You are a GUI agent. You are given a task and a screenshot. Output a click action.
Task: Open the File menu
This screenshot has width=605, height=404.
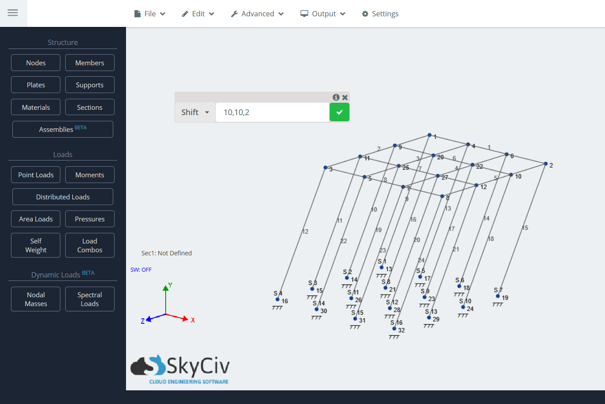(150, 14)
